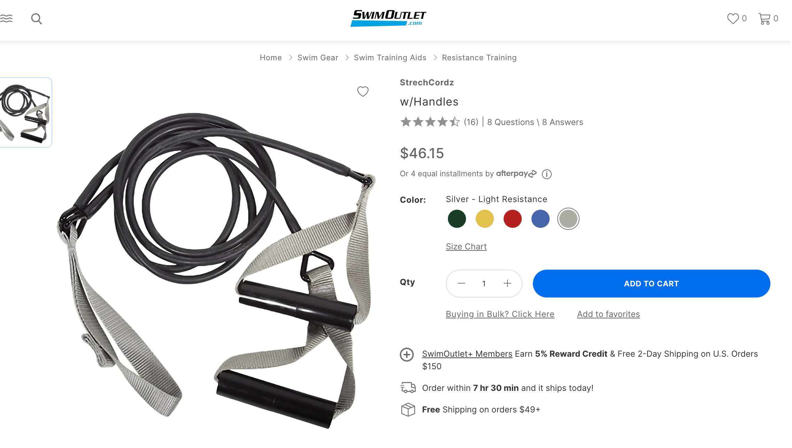
Task: Choose the red color option
Action: [513, 219]
